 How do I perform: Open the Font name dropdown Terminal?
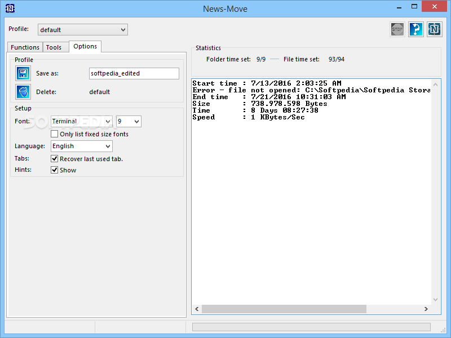(x=81, y=121)
